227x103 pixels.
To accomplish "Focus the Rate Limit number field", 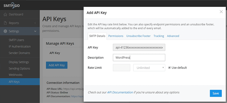I will tap(121, 68).
